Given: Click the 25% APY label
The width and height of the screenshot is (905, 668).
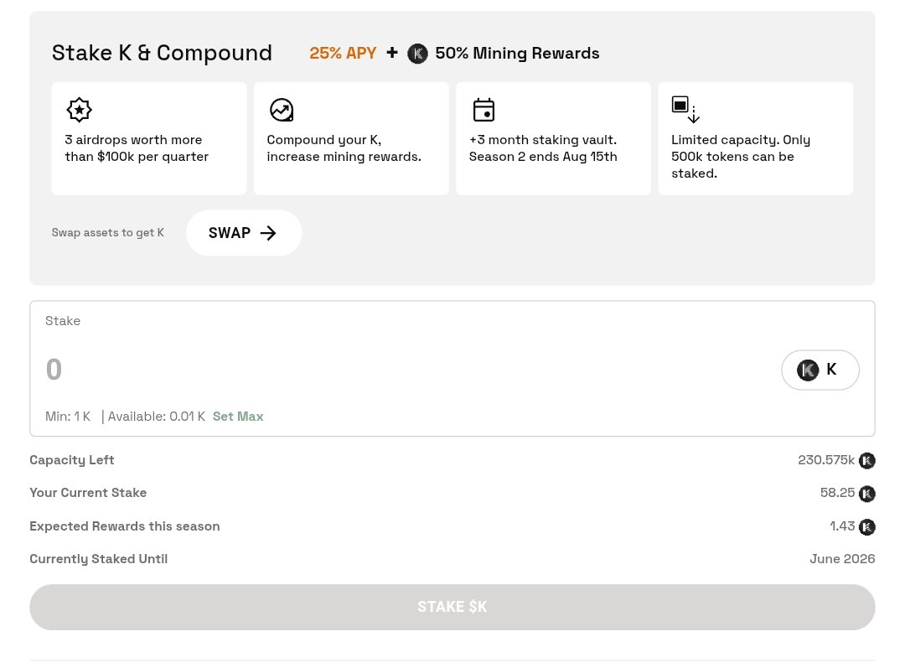Looking at the screenshot, I should [x=343, y=53].
